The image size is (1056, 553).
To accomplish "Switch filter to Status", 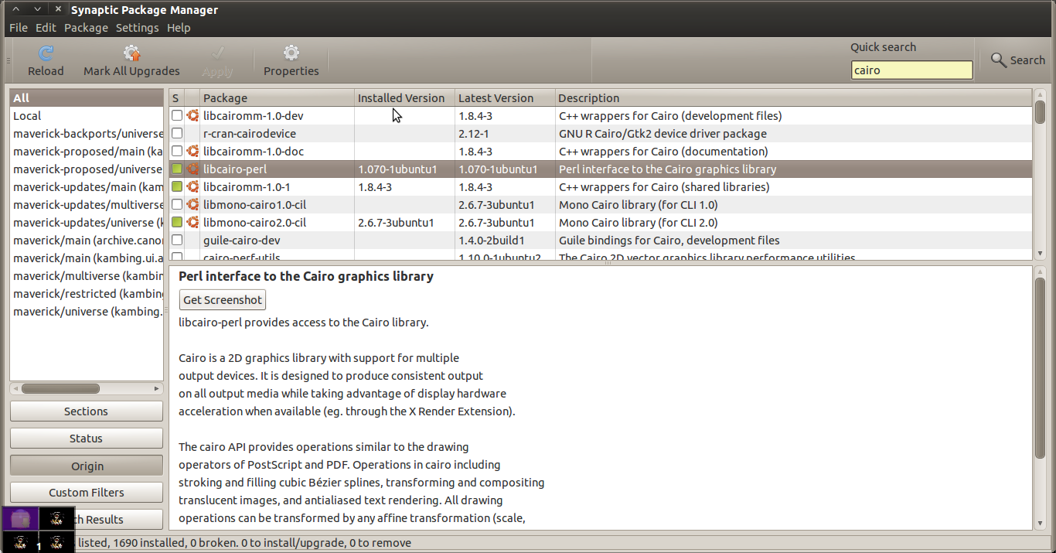I will point(87,439).
